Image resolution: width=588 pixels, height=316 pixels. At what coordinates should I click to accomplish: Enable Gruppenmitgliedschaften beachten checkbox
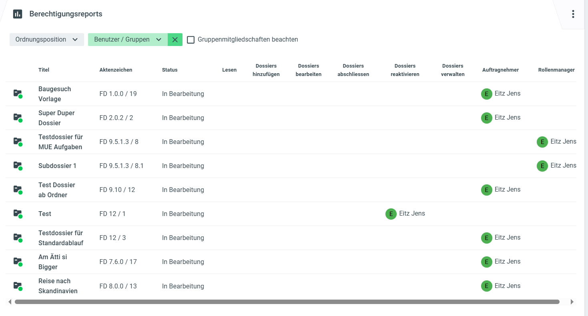click(191, 40)
